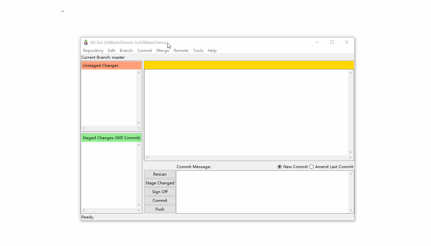The width and height of the screenshot is (431, 246).
Task: Click the Sign Off button
Action: [160, 192]
